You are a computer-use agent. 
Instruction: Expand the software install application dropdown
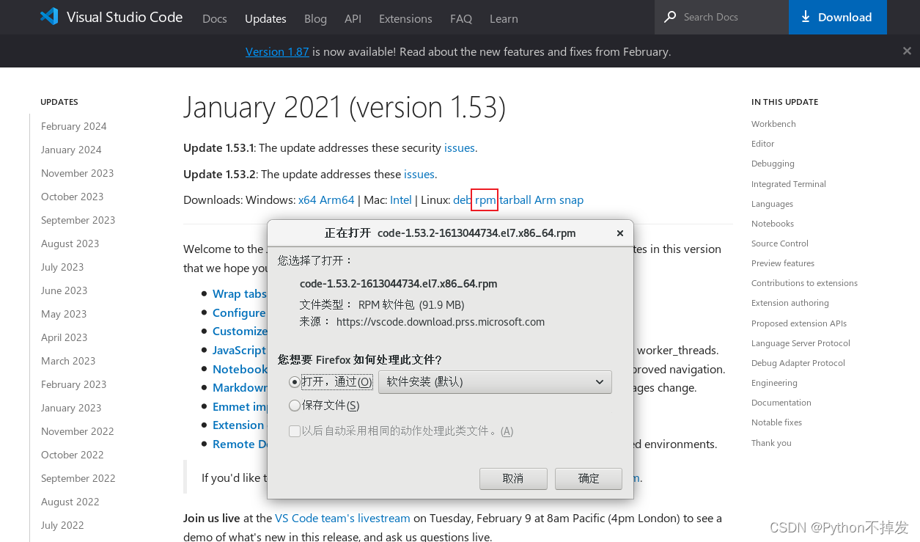tap(495, 381)
